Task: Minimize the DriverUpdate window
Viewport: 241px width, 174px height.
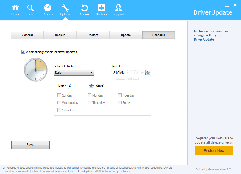Action: click(x=227, y=6)
